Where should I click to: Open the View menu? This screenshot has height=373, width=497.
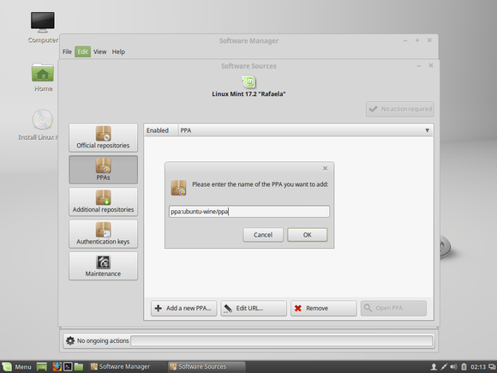coord(100,51)
